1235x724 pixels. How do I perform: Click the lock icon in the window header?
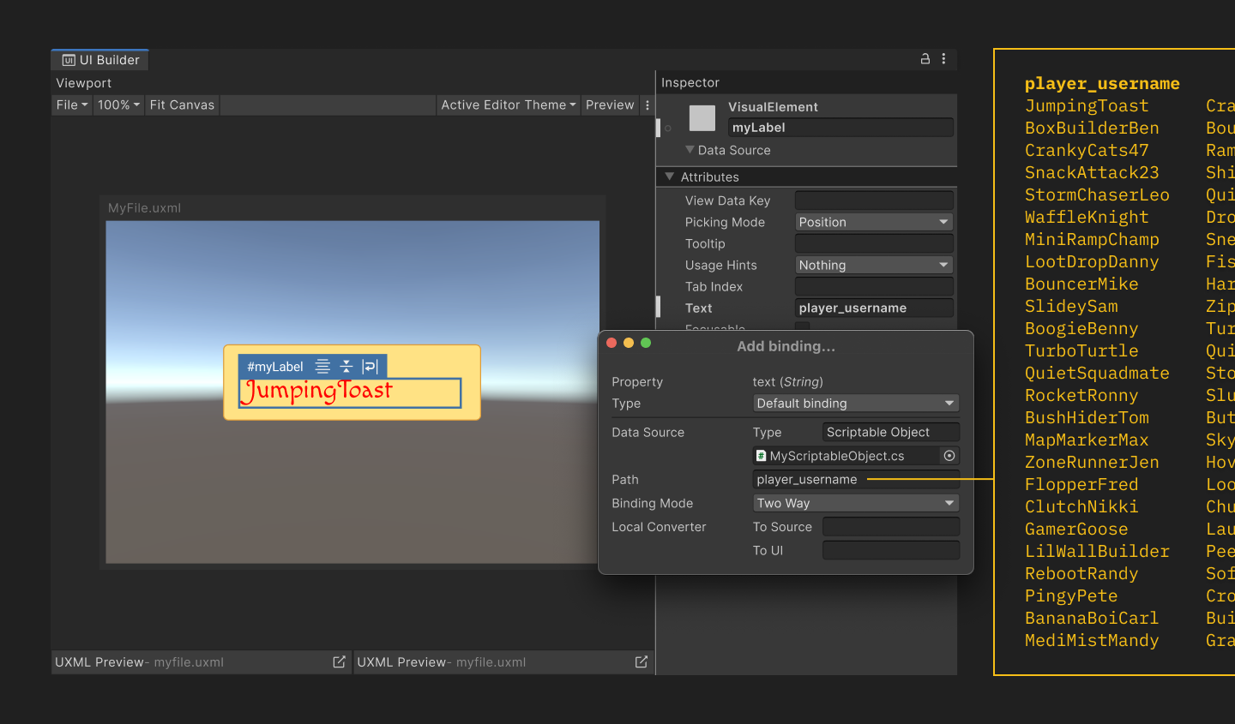pos(925,59)
